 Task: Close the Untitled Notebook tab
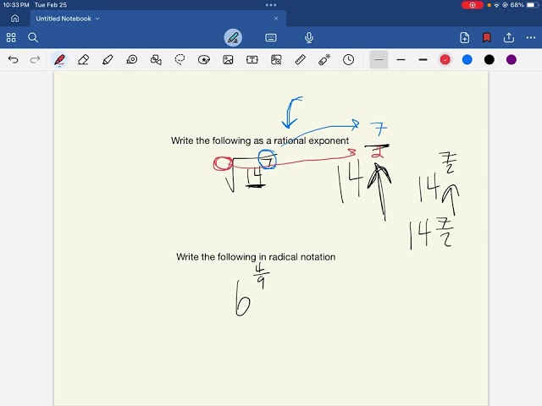(x=276, y=19)
